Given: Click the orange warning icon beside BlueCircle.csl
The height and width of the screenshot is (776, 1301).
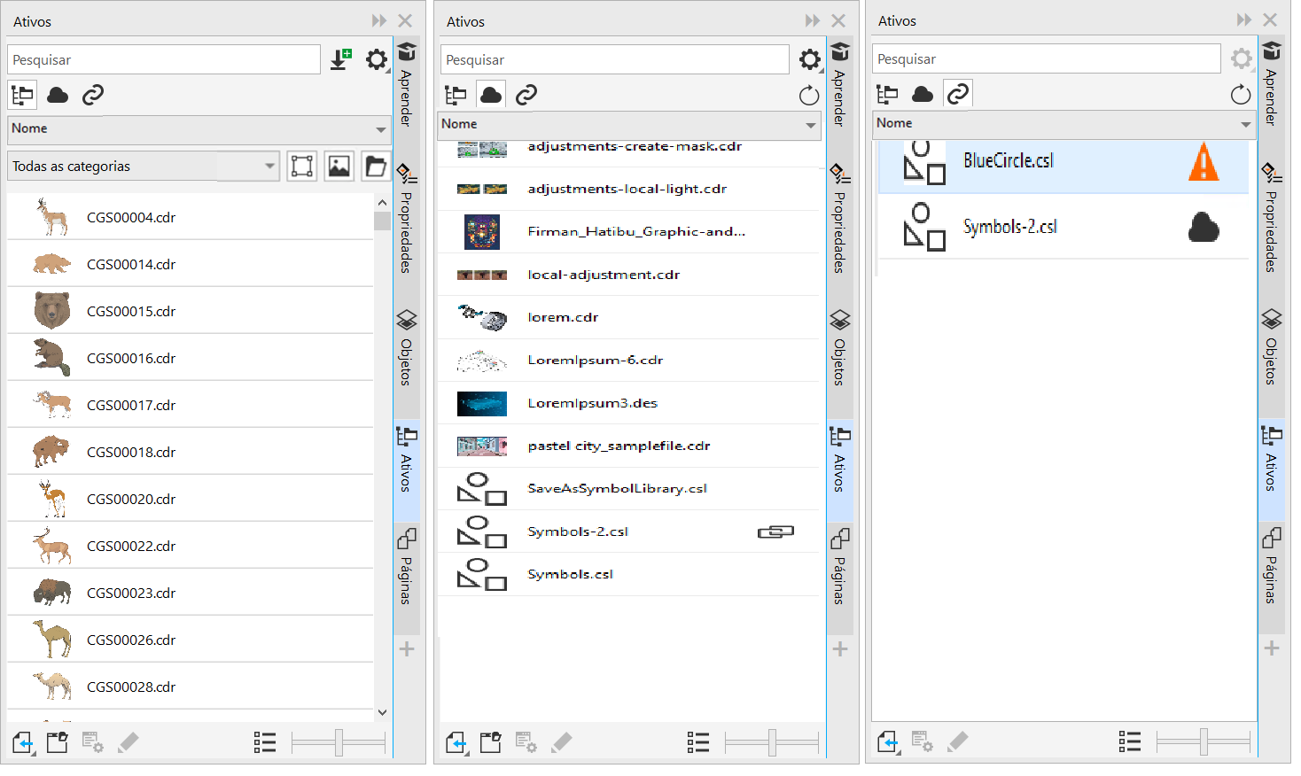Looking at the screenshot, I should (x=1203, y=163).
